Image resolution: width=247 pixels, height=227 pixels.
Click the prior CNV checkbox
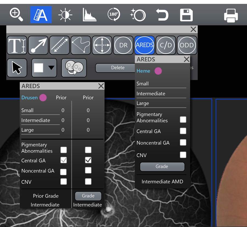pos(63,181)
